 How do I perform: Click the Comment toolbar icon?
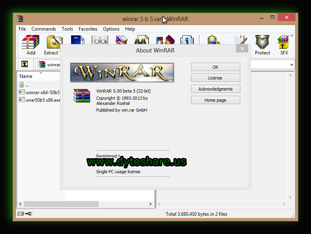(x=240, y=40)
